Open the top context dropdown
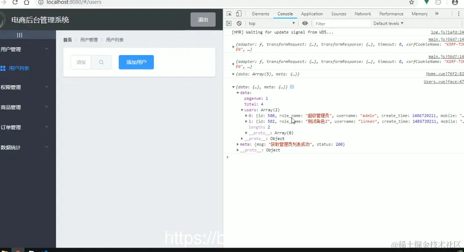This screenshot has height=252, width=464. [272, 23]
